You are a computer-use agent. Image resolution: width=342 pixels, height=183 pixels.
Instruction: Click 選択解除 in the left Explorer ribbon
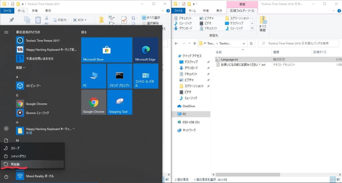151,23
